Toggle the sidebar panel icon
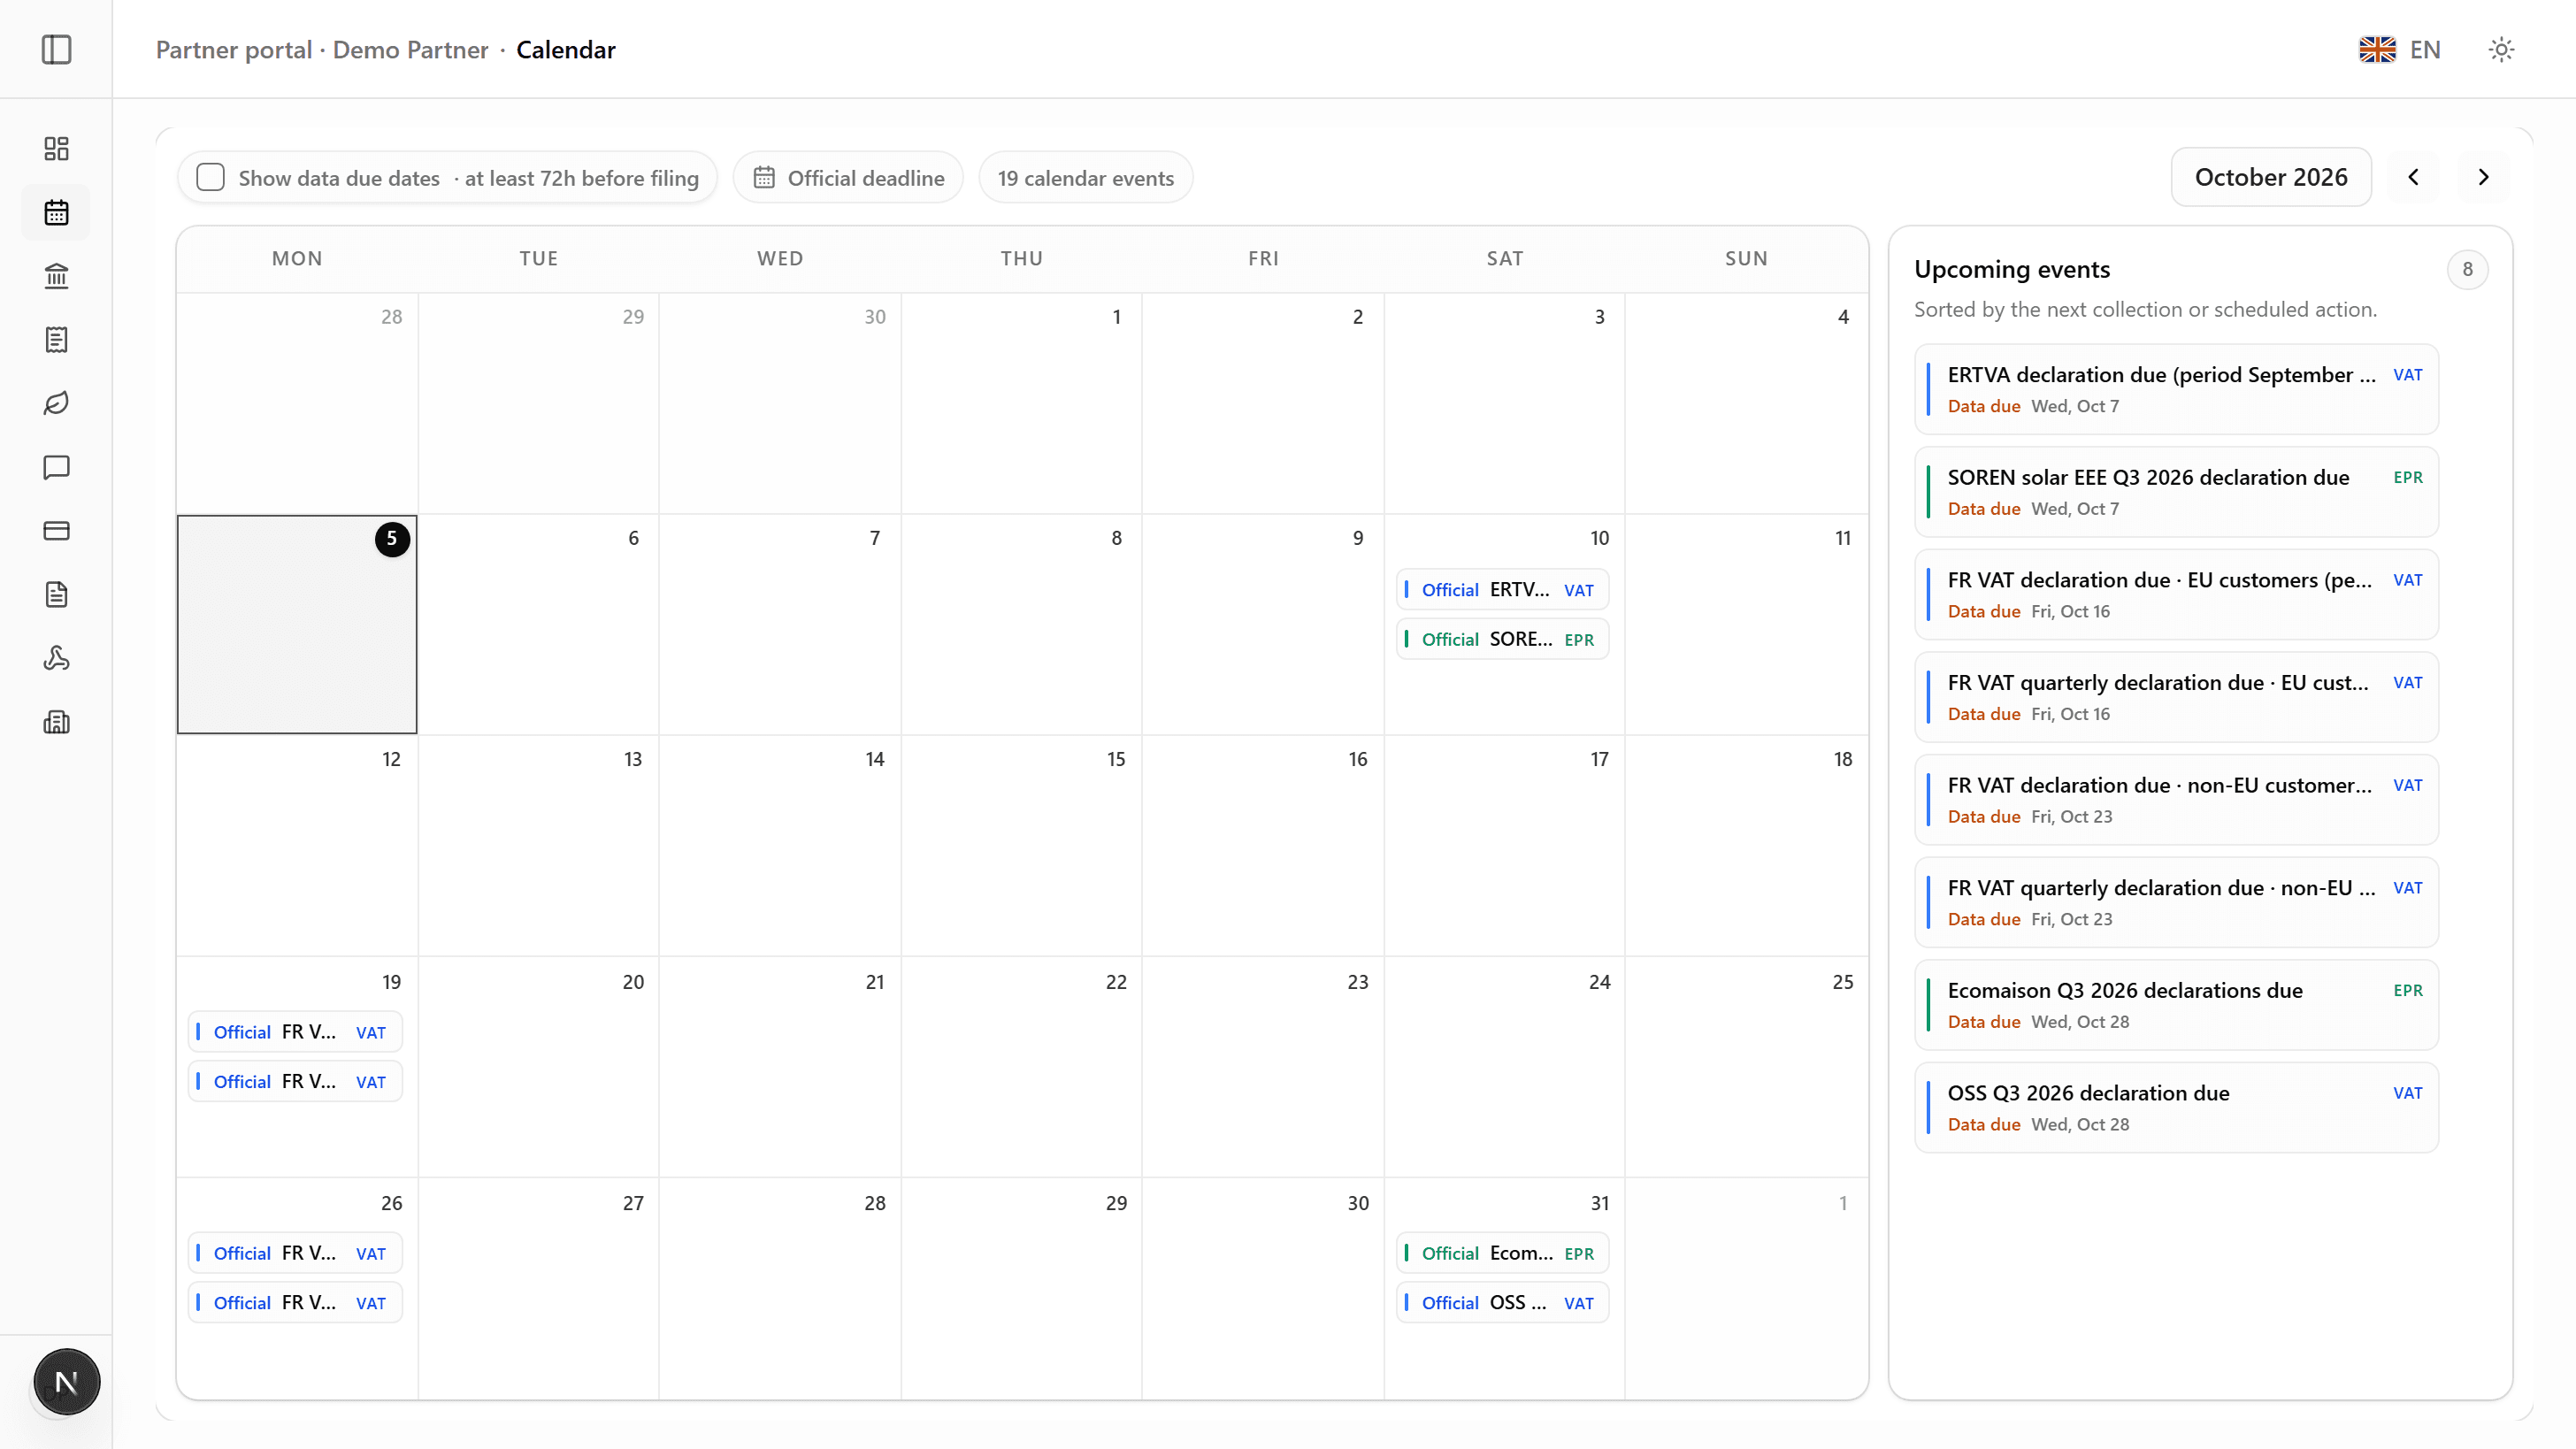The height and width of the screenshot is (1449, 2576). tap(57, 49)
